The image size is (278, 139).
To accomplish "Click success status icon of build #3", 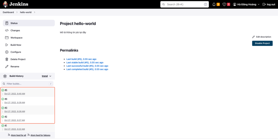I will 3,108.
